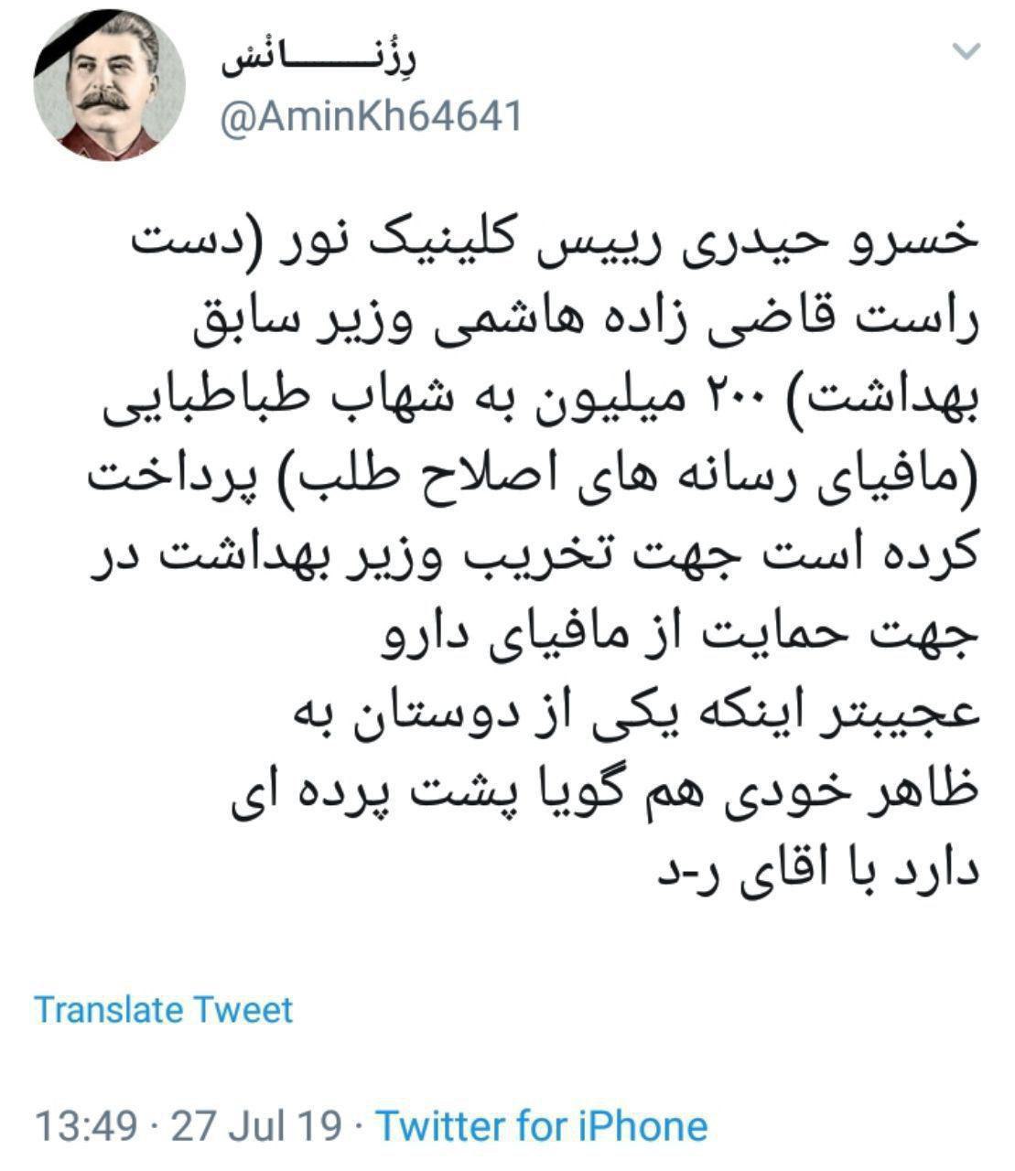Open the @AminKh64641 handle

(x=371, y=117)
